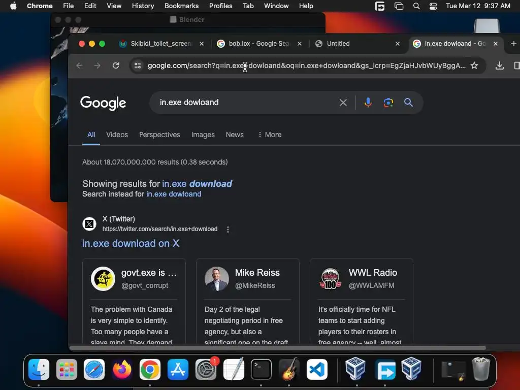Click the X (Twitter) favicon in result
Image resolution: width=520 pixels, height=390 pixels.
[x=89, y=224]
